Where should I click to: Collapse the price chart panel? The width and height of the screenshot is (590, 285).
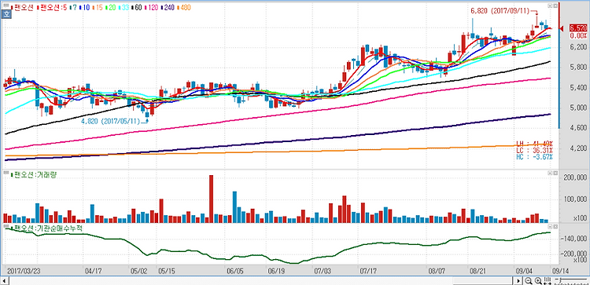click(550, 5)
